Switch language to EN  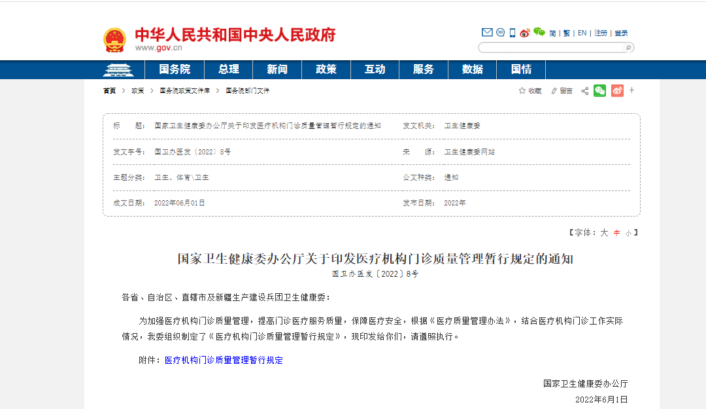click(582, 33)
